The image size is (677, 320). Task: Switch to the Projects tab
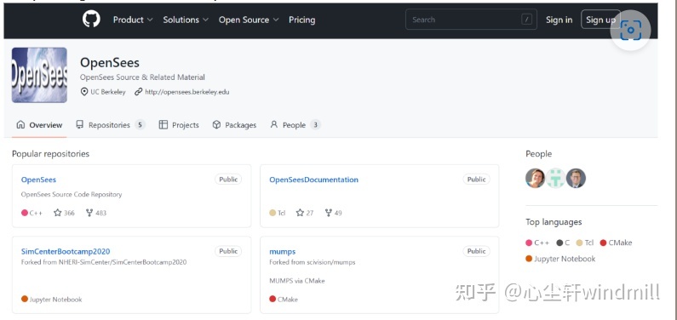(x=179, y=125)
